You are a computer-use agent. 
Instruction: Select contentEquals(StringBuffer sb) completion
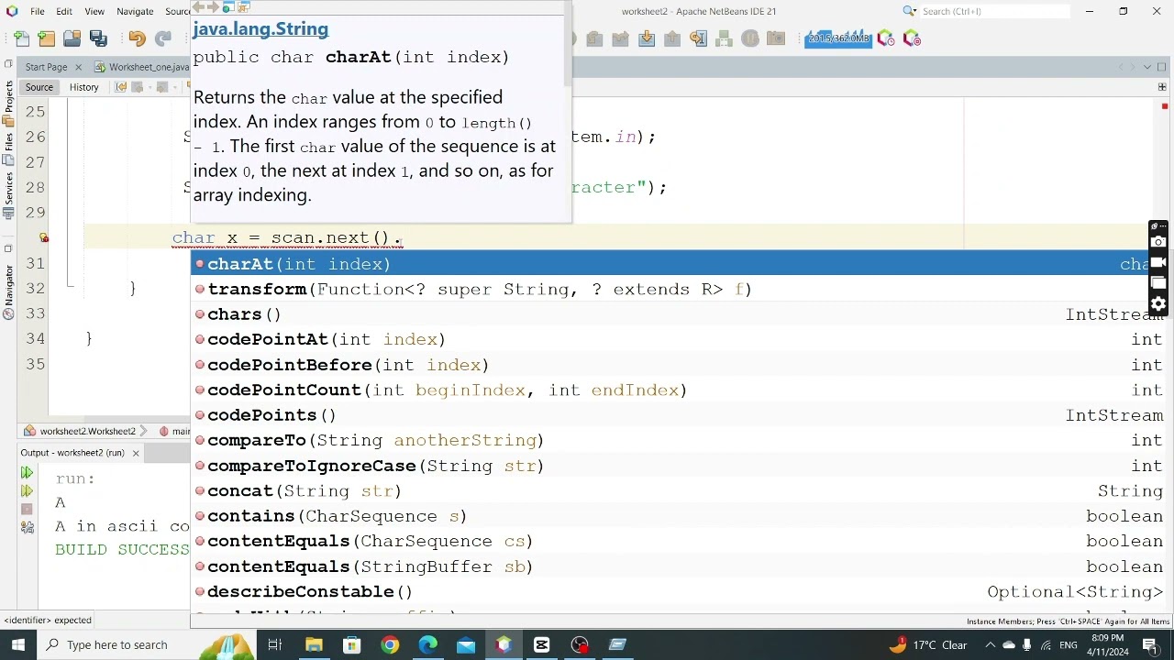[x=679, y=566]
